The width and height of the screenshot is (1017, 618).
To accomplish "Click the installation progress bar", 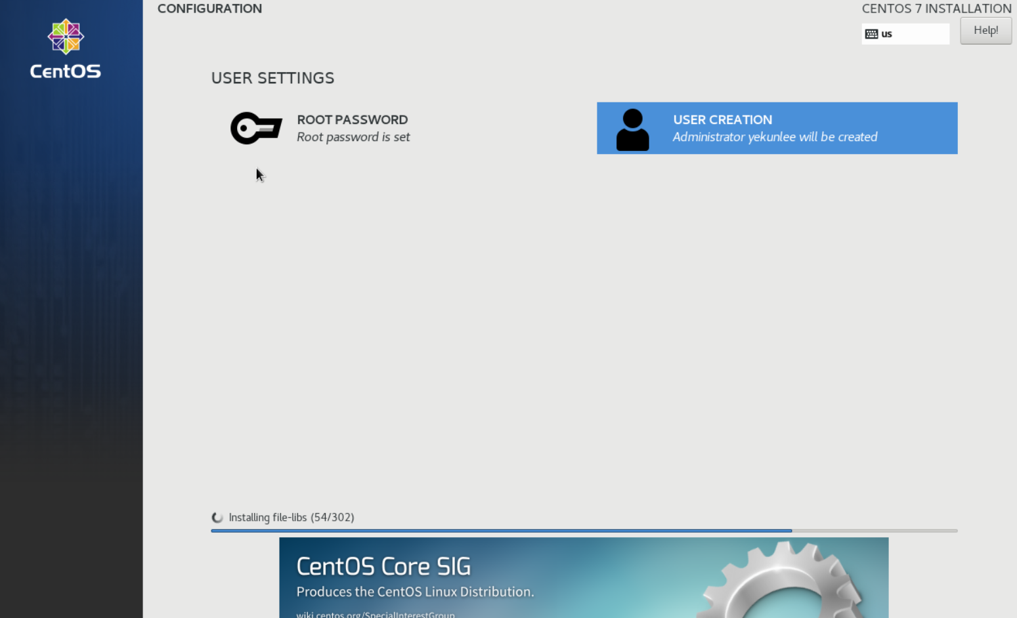I will coord(583,530).
